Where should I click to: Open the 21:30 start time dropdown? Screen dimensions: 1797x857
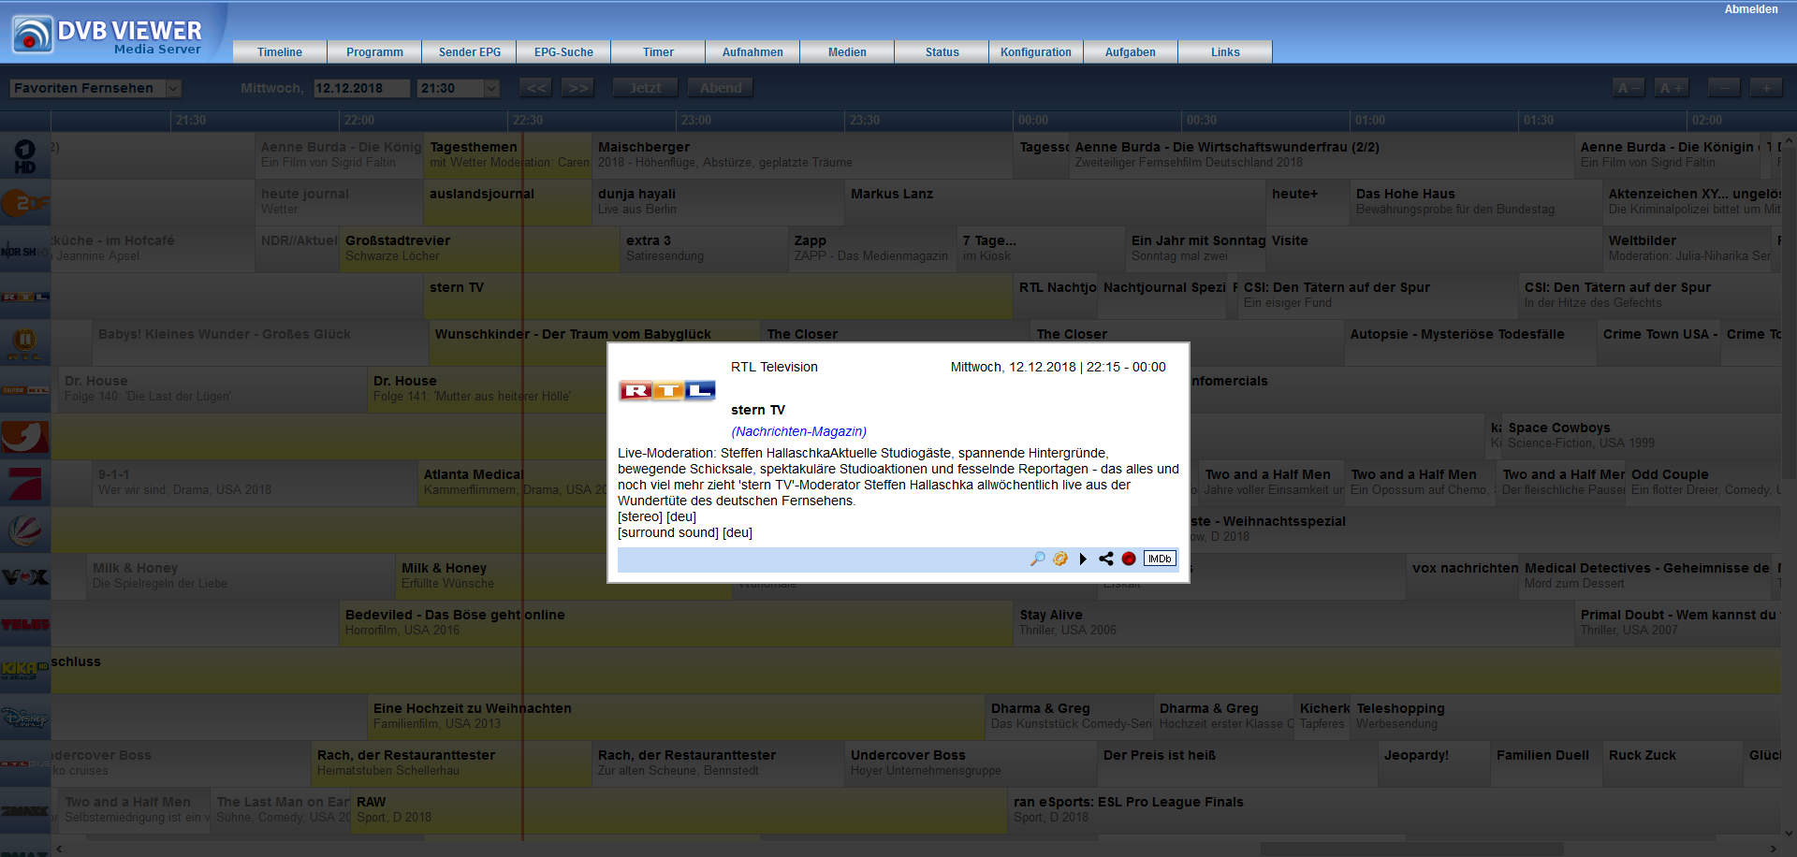coord(459,88)
